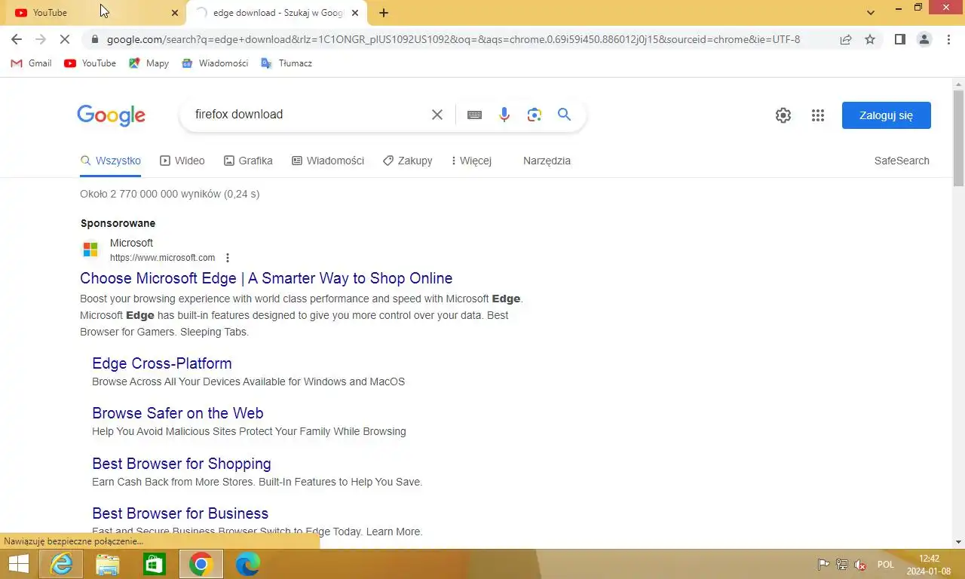Open Choose Microsoft Edge sponsored result
The height and width of the screenshot is (579, 965).
(x=266, y=278)
